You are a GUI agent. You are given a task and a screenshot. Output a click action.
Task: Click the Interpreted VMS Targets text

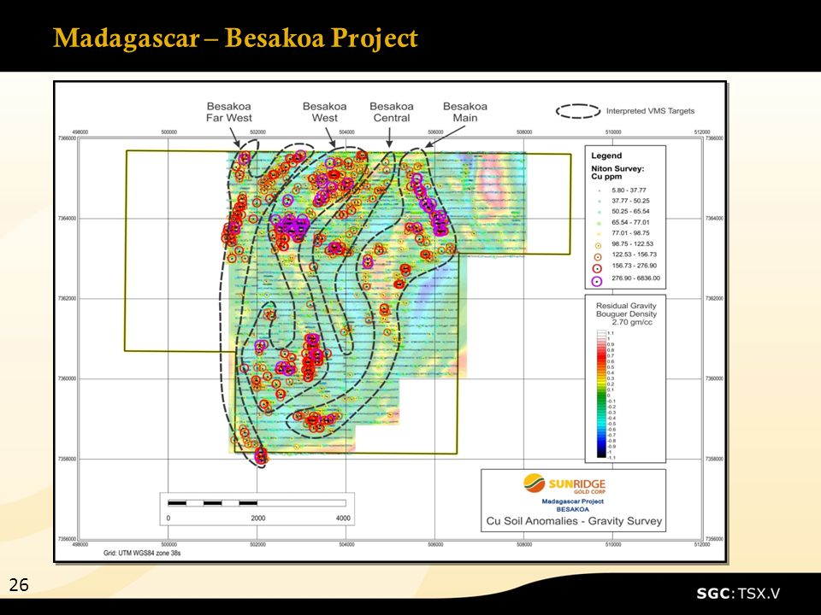[650, 111]
